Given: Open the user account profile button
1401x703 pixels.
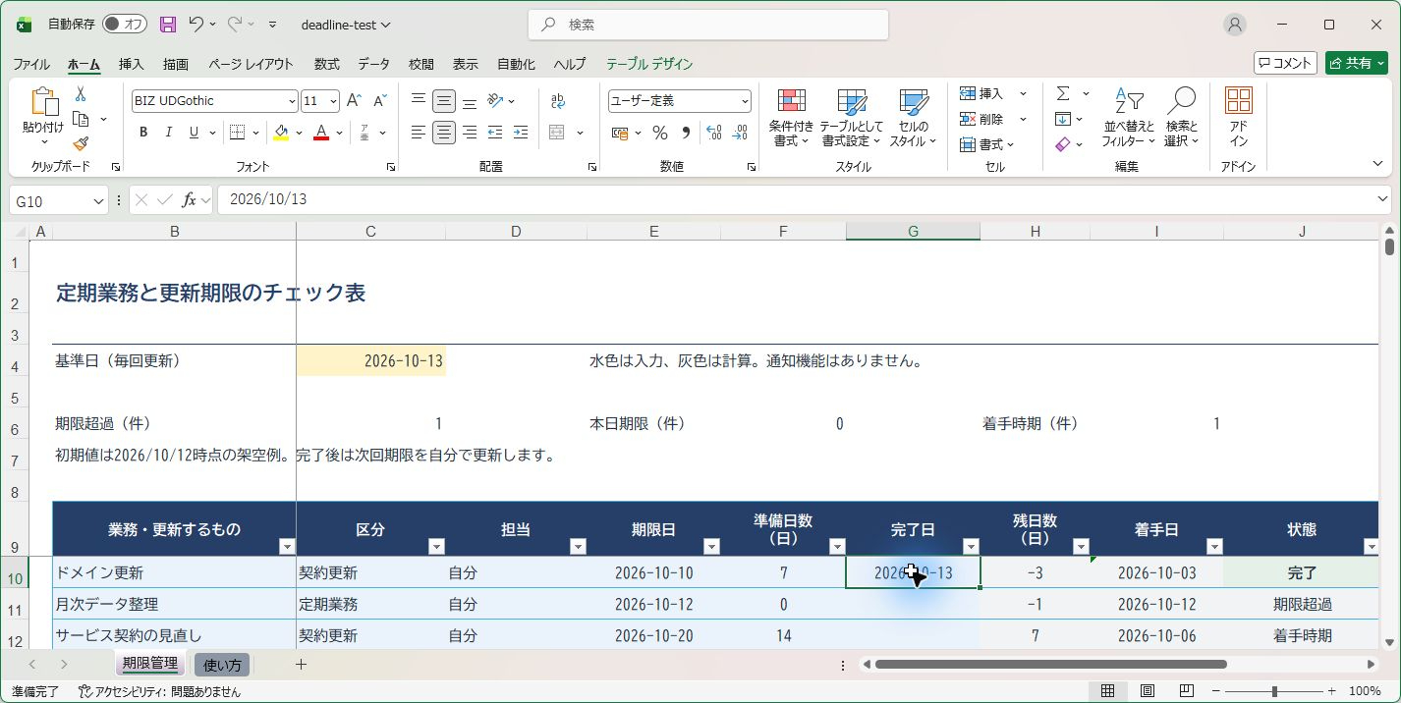Looking at the screenshot, I should pos(1235,25).
